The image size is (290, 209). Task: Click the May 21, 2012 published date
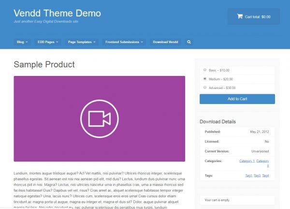coord(259,132)
